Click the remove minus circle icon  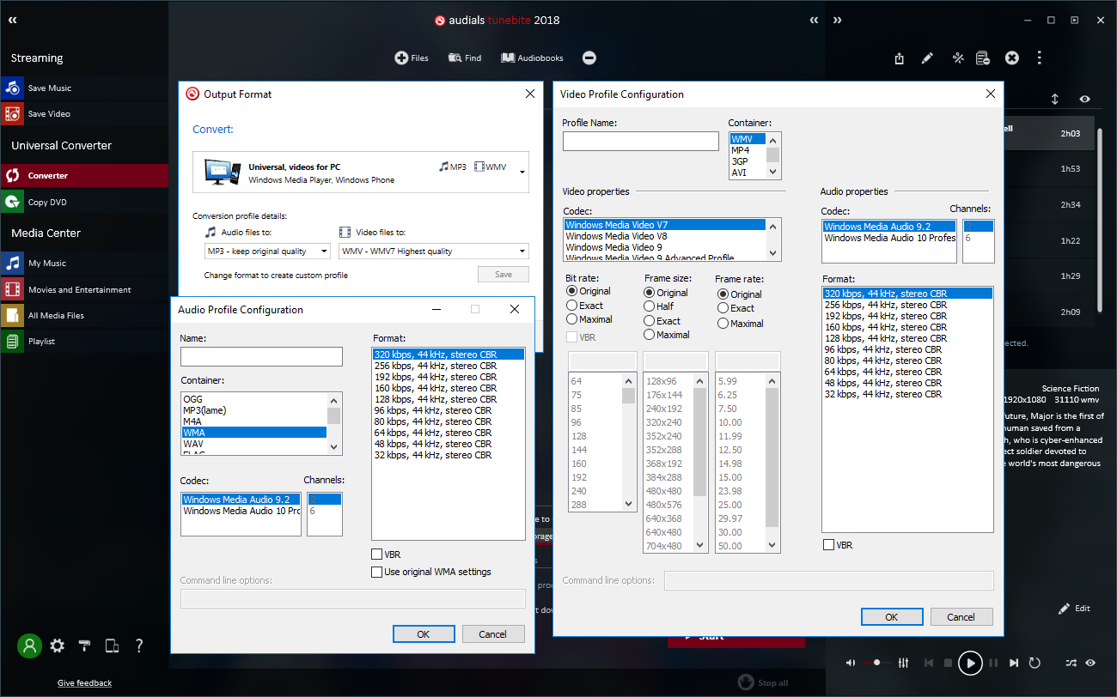589,58
